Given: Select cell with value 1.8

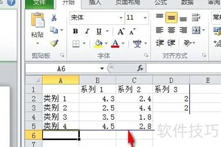Looking at the screenshot, I should coord(134,117).
